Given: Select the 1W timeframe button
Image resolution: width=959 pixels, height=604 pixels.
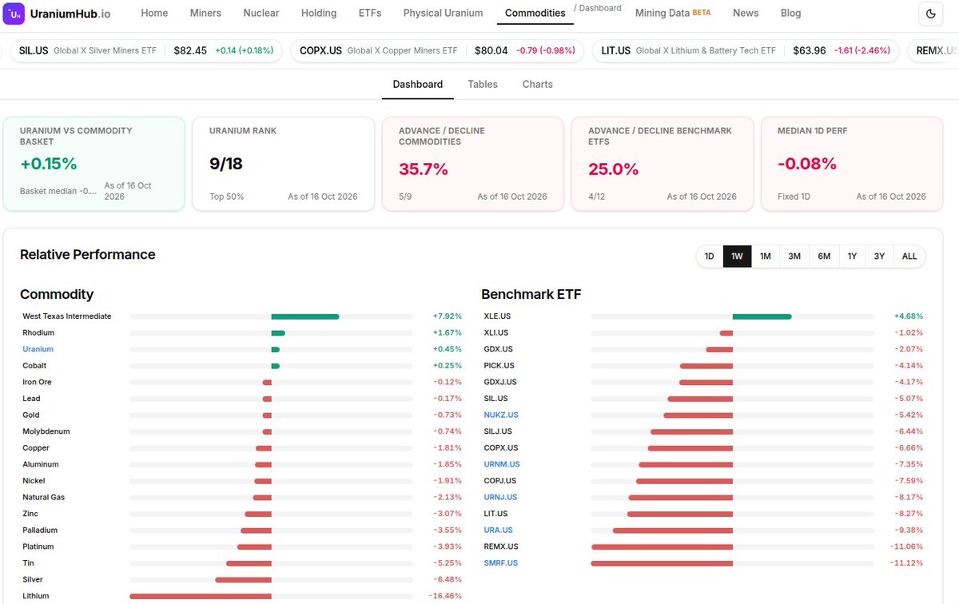Looking at the screenshot, I should (737, 256).
